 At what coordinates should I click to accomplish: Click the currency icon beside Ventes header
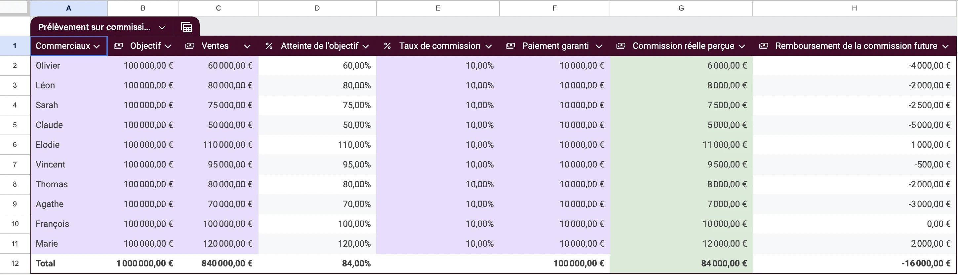tap(190, 46)
